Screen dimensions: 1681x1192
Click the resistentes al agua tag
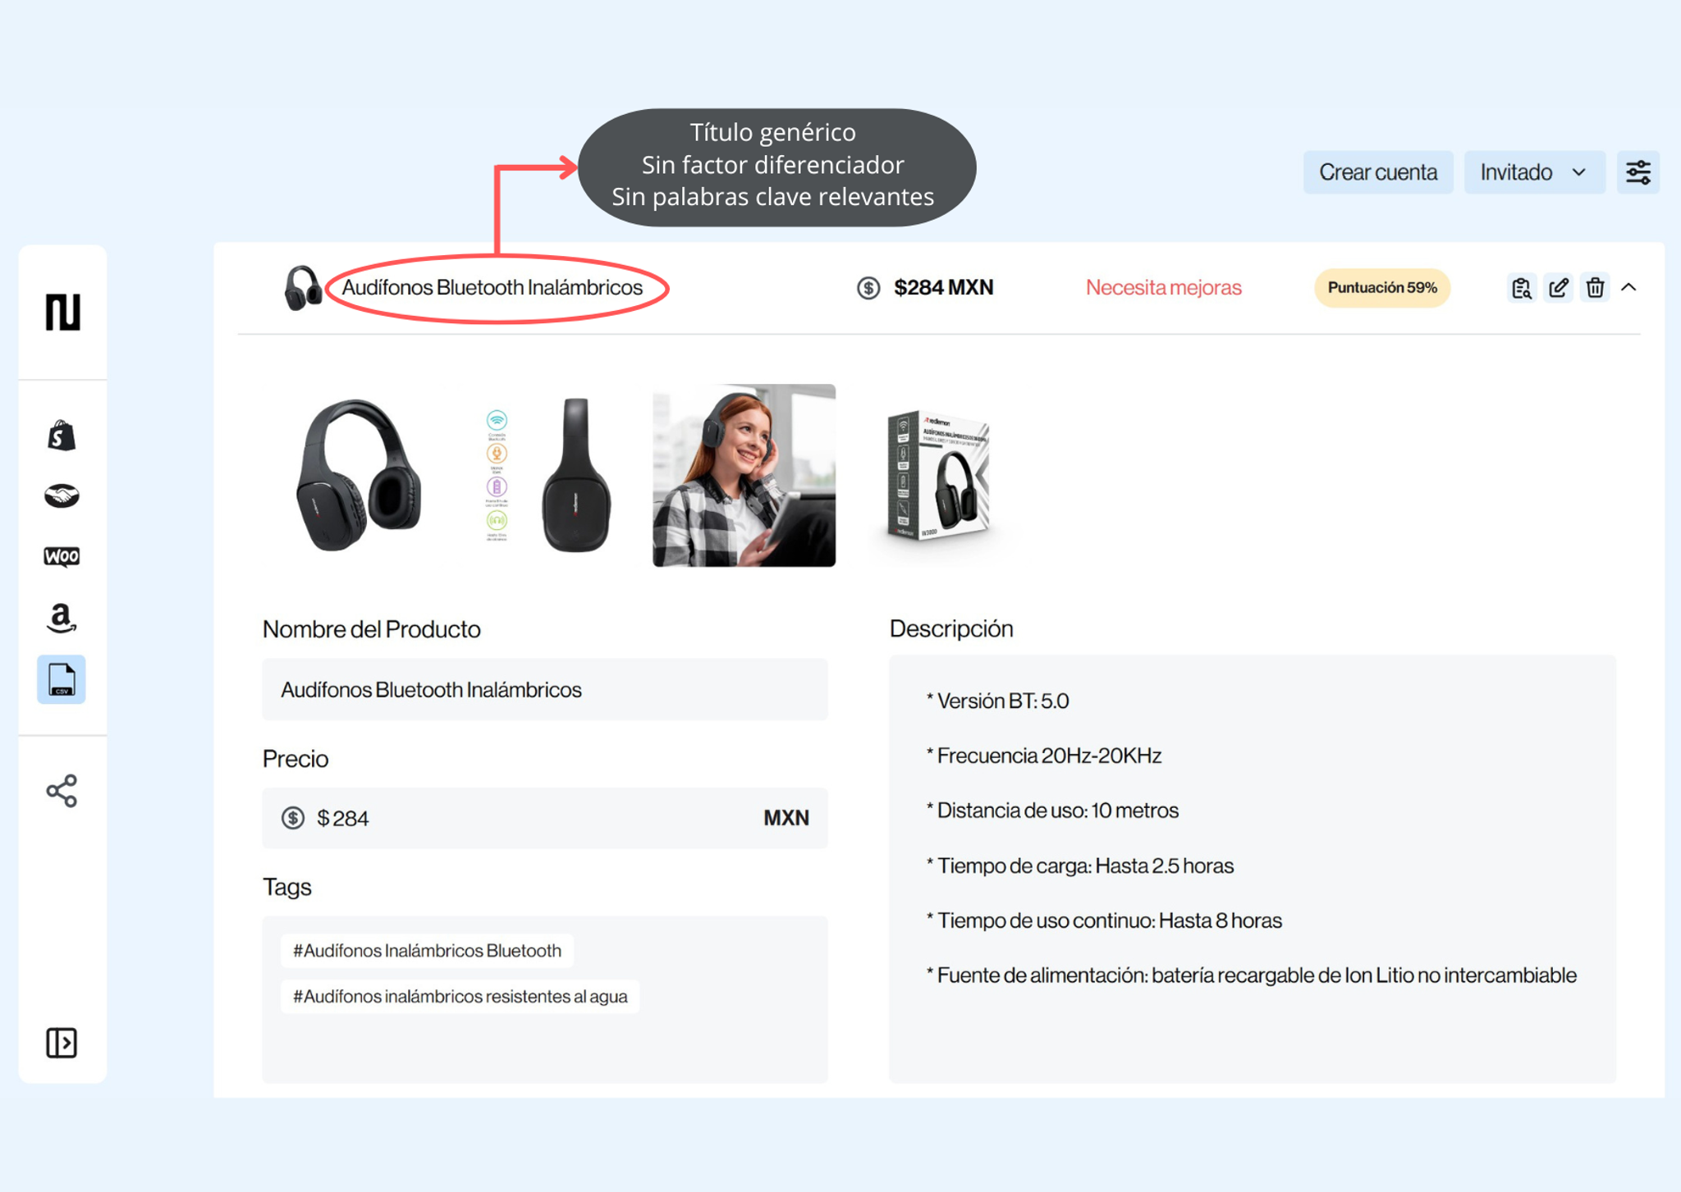(x=460, y=997)
